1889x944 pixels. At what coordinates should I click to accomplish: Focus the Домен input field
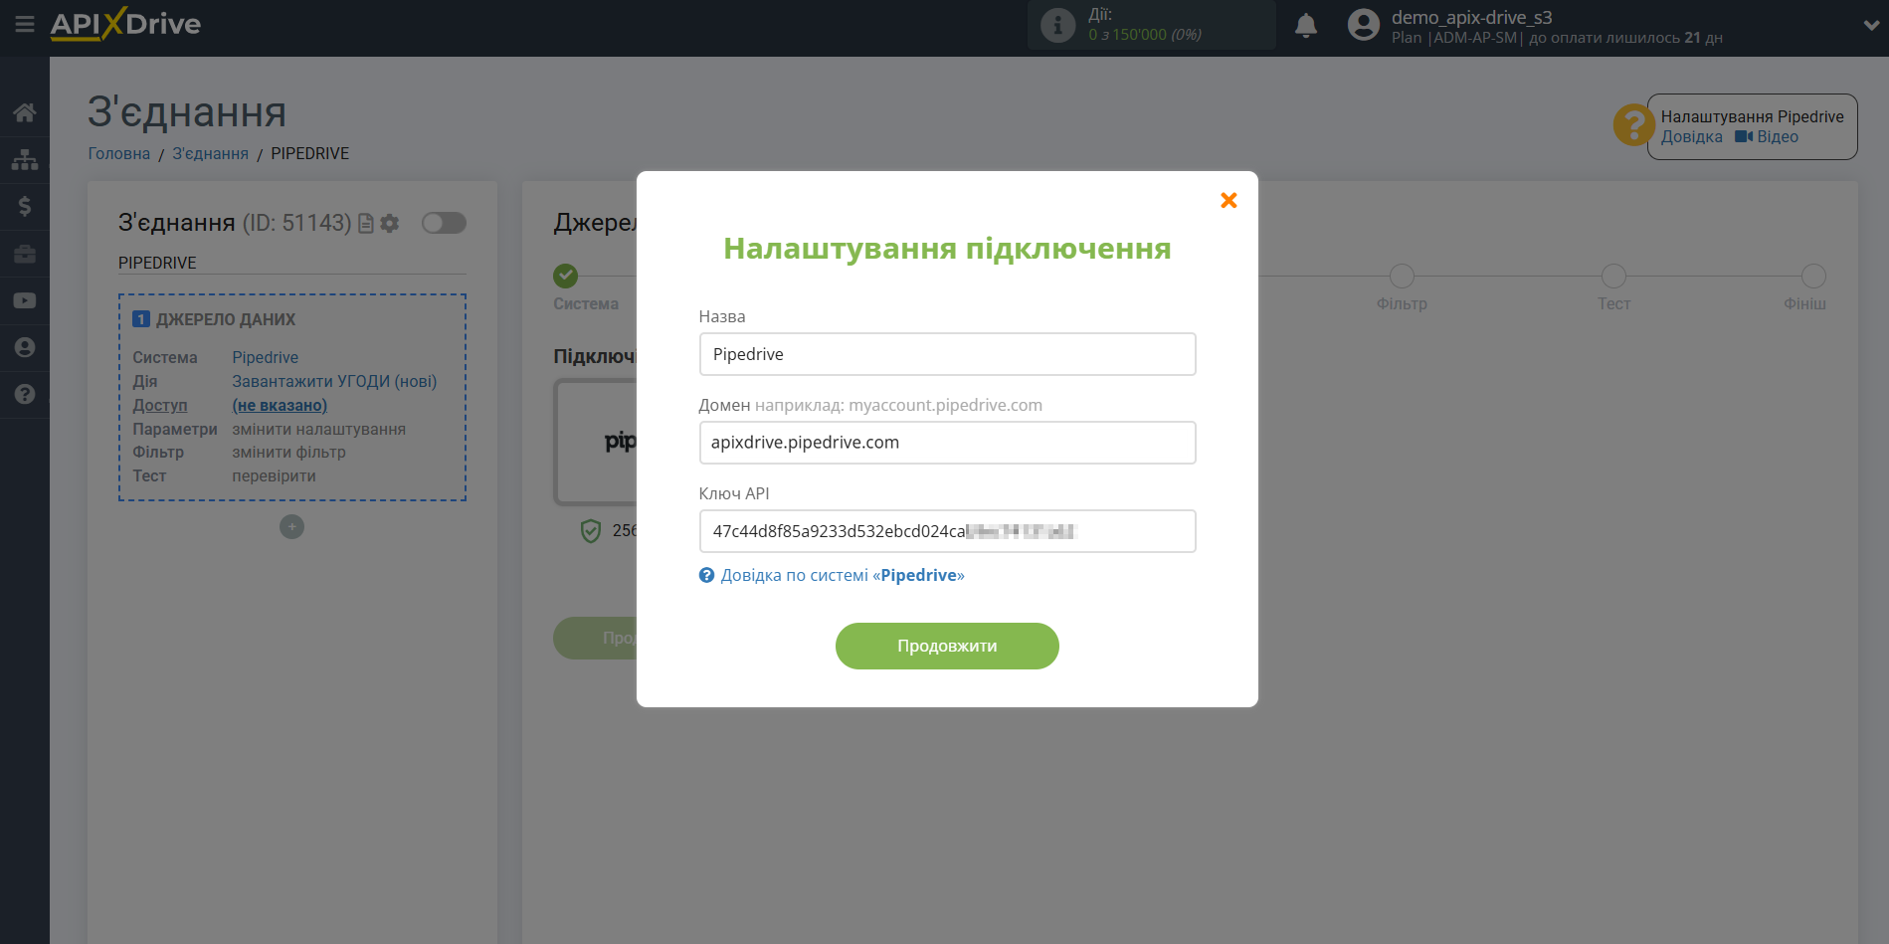947,443
